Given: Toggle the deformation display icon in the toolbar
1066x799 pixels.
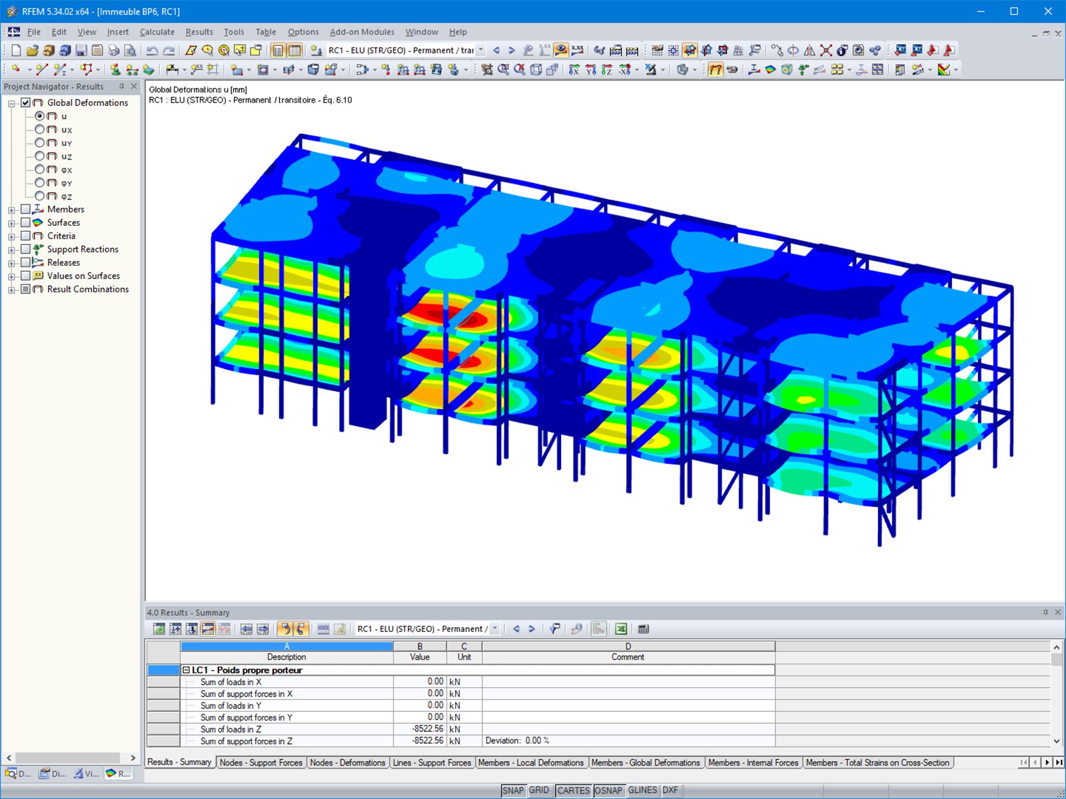Looking at the screenshot, I should tap(716, 70).
